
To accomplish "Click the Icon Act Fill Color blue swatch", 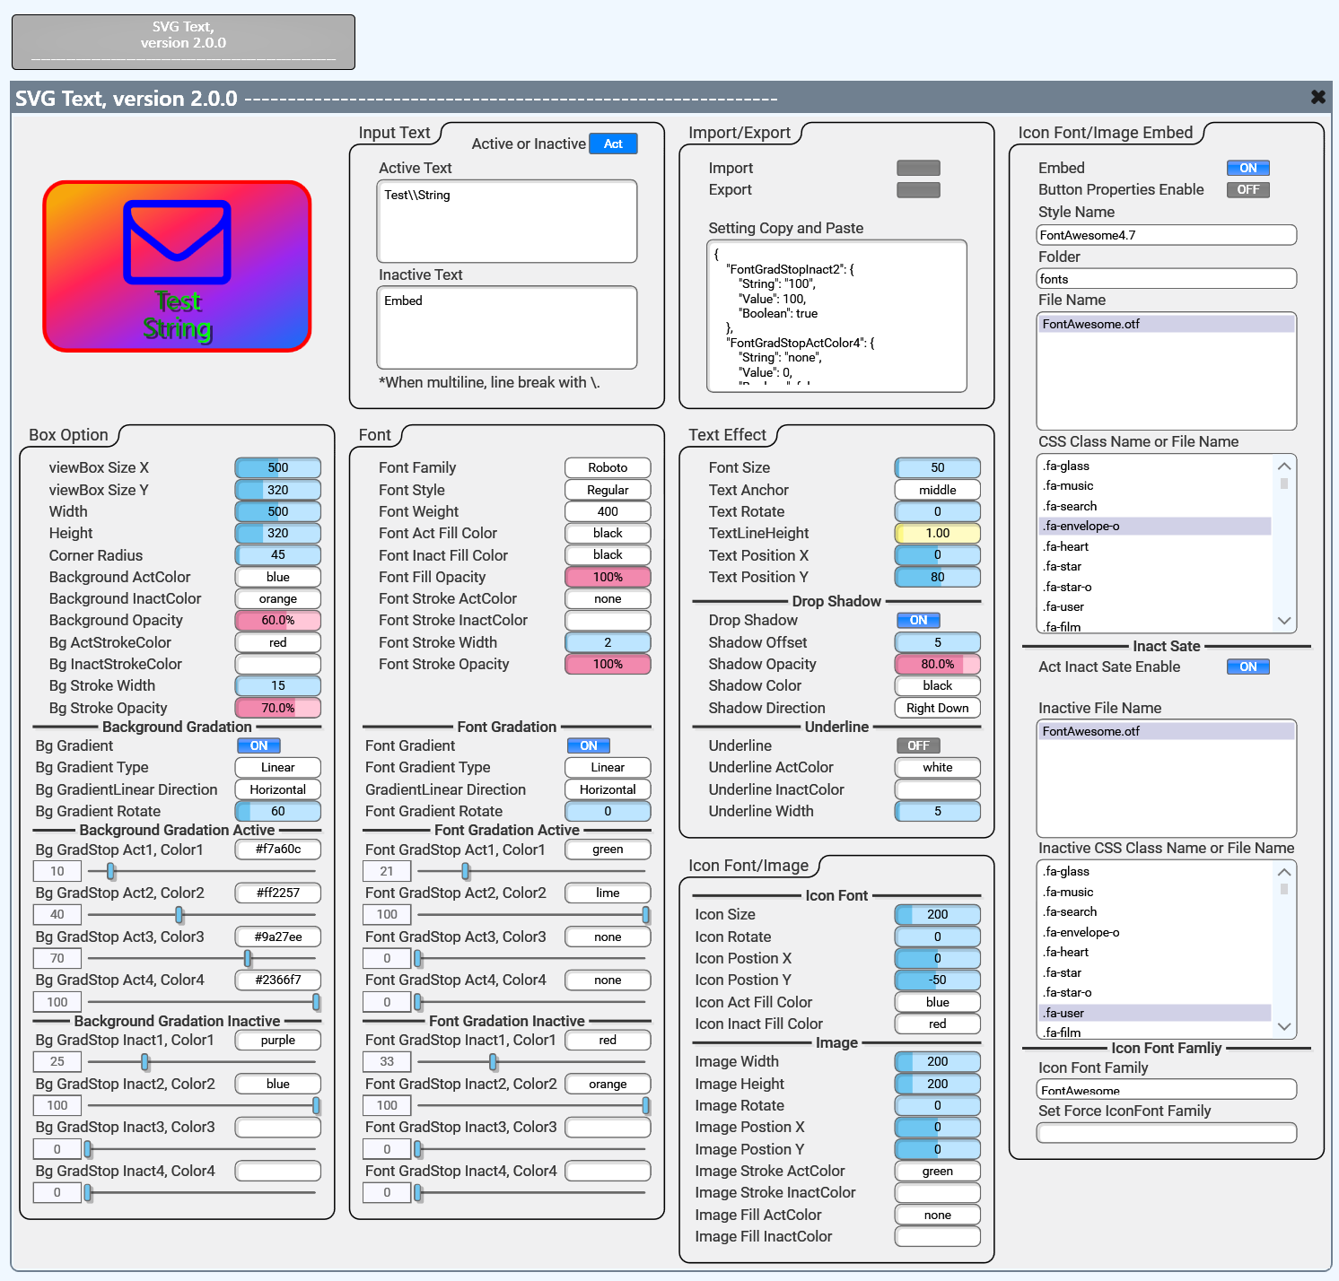I will pyautogui.click(x=938, y=1002).
